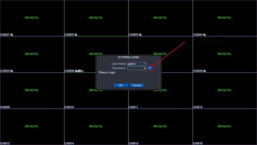Viewport: 257px width, 145px height.
Task: Click the SYSTEM LOGIN dialog title
Action: coord(128,57)
